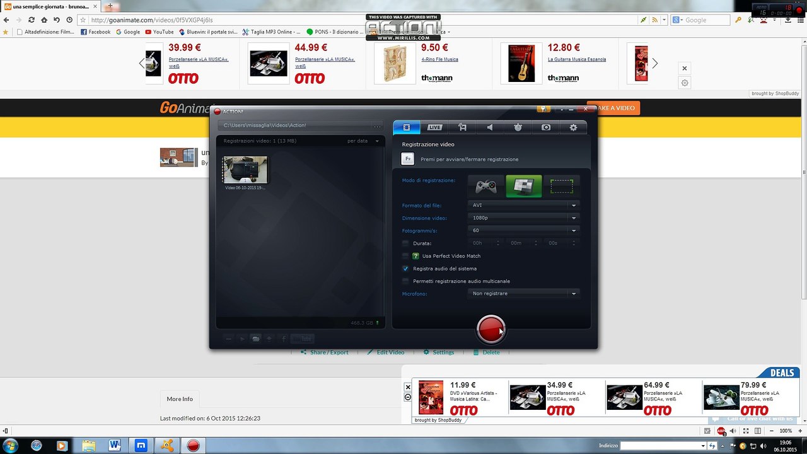Click next arrow in top ad carousel
The image size is (807, 454).
pos(655,63)
